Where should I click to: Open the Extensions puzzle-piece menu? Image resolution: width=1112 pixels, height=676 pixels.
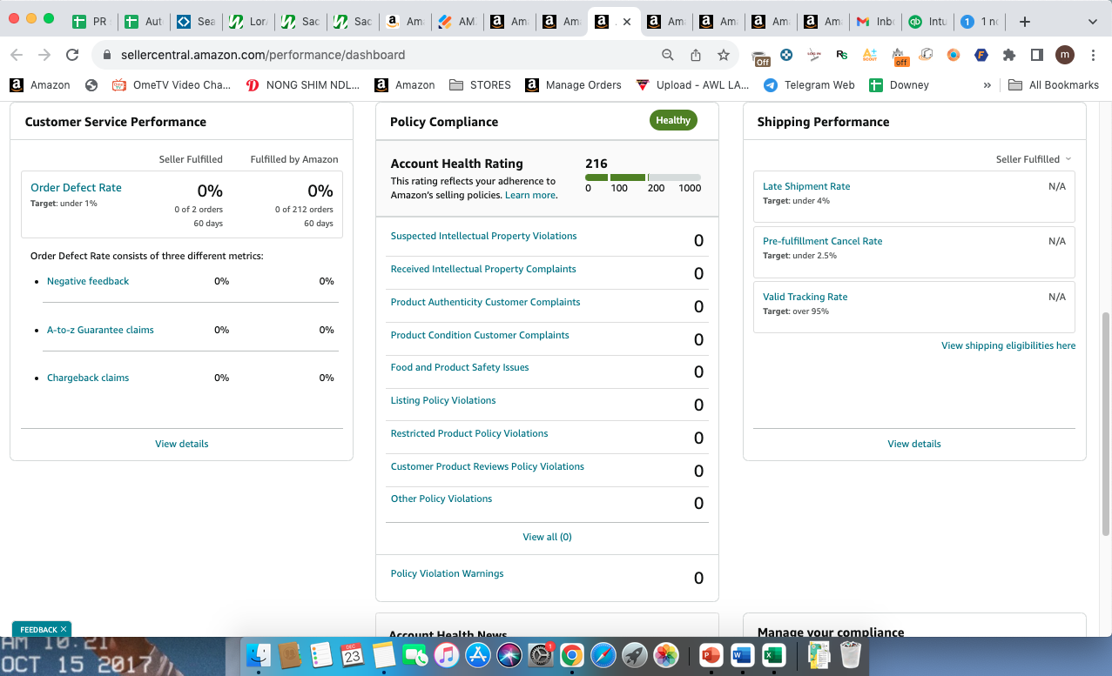coord(1009,55)
